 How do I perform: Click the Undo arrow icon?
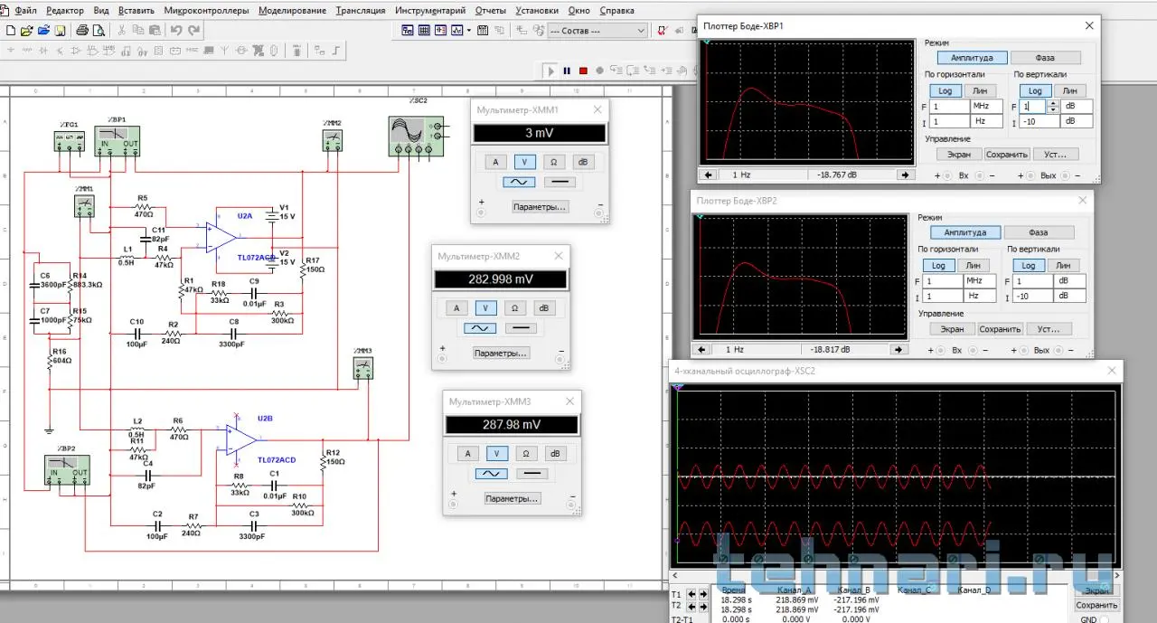pos(176,31)
